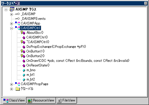Click the m_bt2 member variable icon
This screenshot has width=149, height=105.
[24, 80]
